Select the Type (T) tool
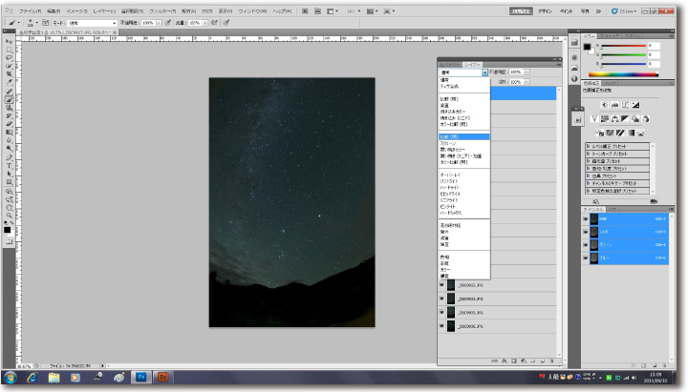Screen dimensions: 688x392 click(x=9, y=164)
